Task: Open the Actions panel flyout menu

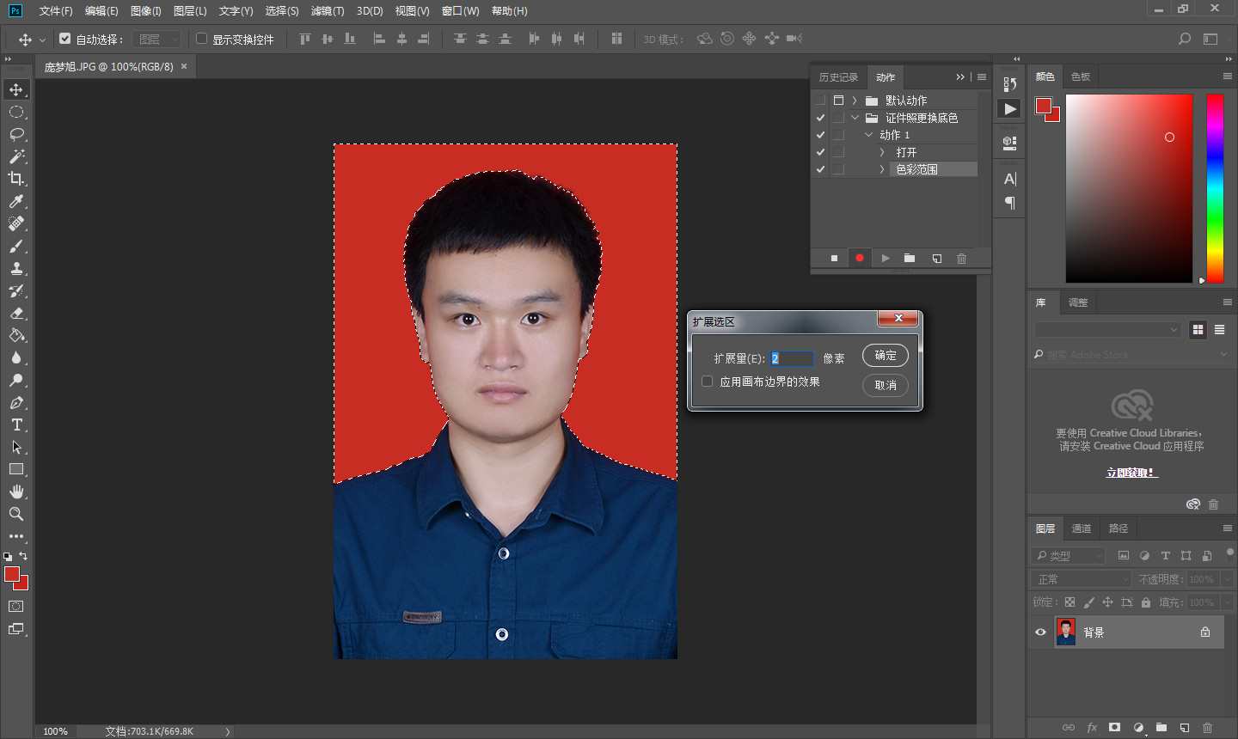Action: pos(982,77)
